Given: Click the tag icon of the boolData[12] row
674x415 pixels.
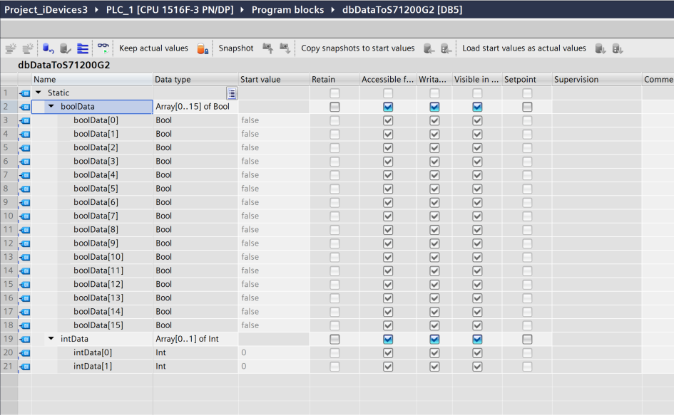Looking at the screenshot, I should pyautogui.click(x=25, y=285).
